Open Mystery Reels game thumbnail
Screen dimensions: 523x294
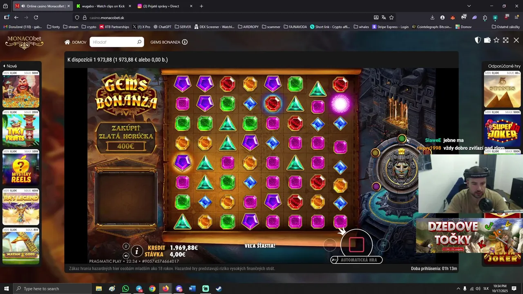21,168
